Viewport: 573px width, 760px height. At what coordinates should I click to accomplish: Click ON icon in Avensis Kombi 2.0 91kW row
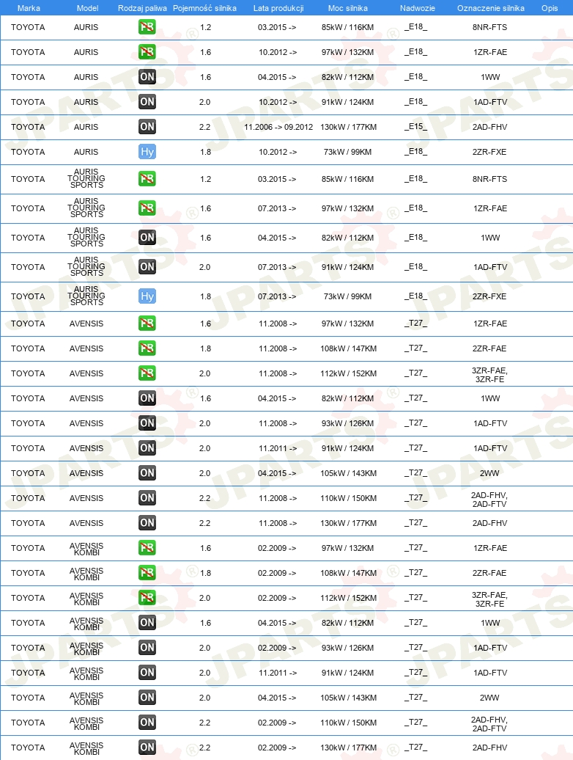tap(147, 673)
